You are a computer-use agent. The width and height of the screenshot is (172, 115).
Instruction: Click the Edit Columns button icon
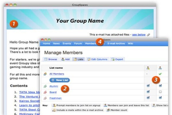89,59
